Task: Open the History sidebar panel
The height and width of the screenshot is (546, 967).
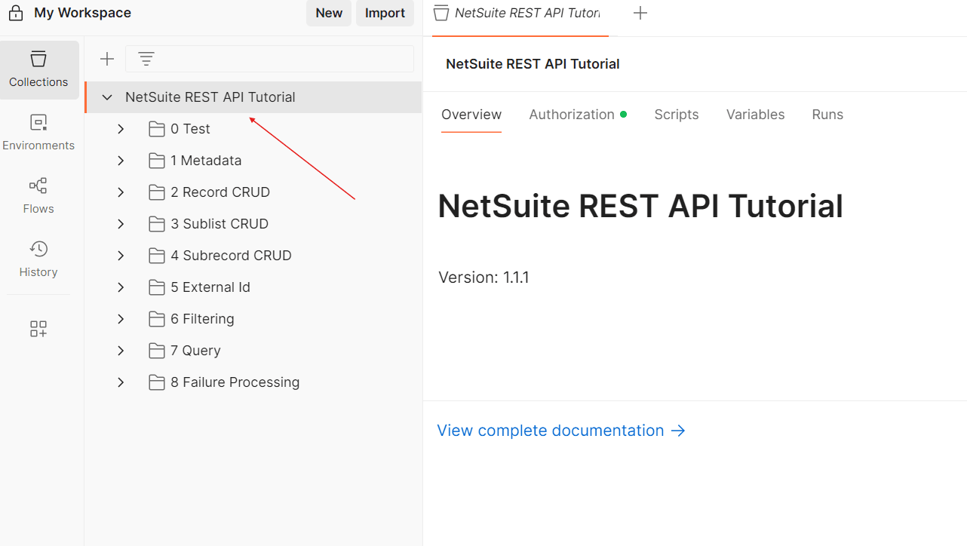Action: 38,259
